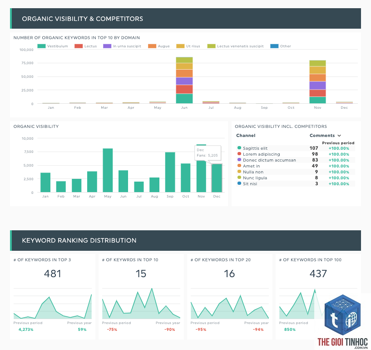The image size is (371, 350).
Task: Click the Augue legend entry
Action: (159, 46)
